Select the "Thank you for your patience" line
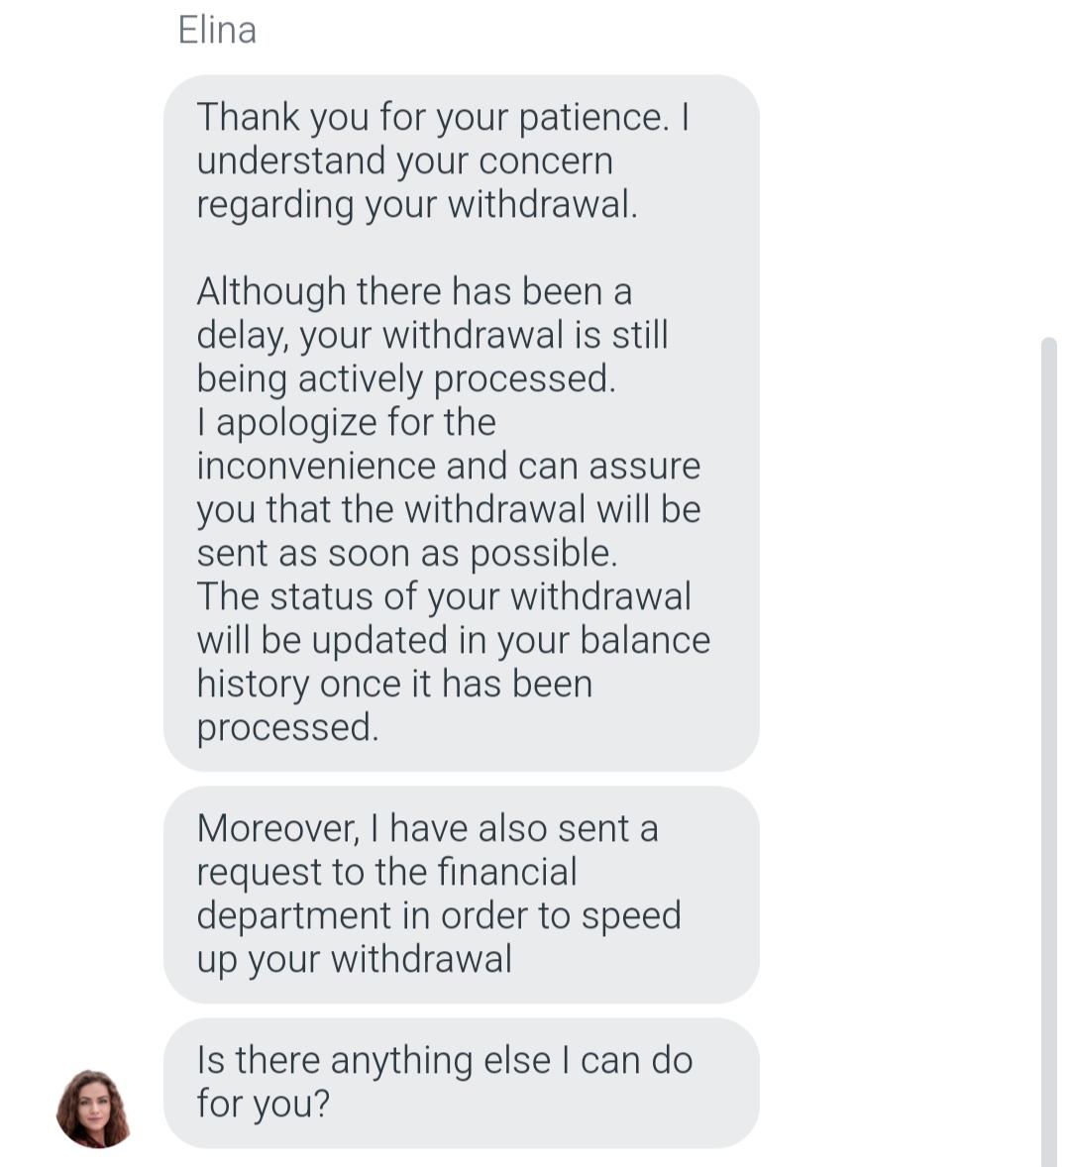Screen dimensions: 1070x1167 tap(442, 117)
